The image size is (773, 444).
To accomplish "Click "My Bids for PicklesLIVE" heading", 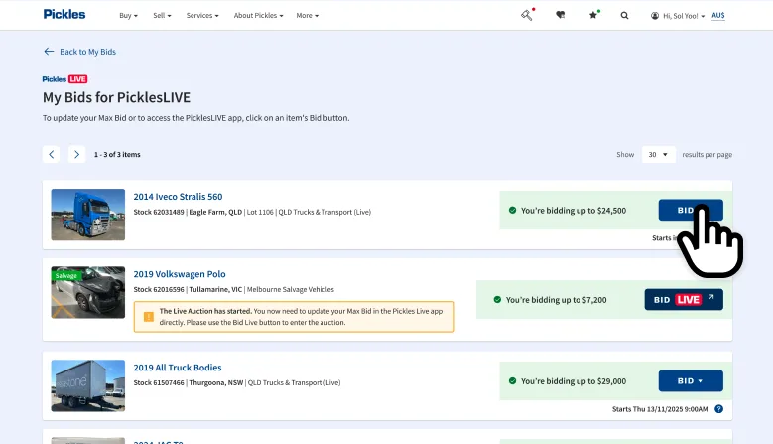I will click(x=116, y=97).
